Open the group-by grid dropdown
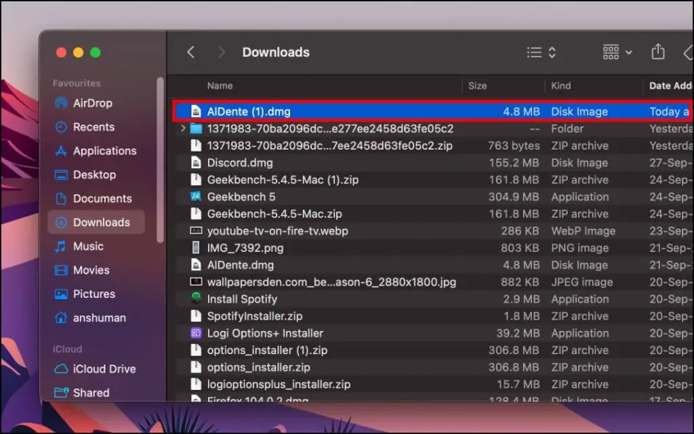Screen dimensions: 694x434 click(x=617, y=52)
